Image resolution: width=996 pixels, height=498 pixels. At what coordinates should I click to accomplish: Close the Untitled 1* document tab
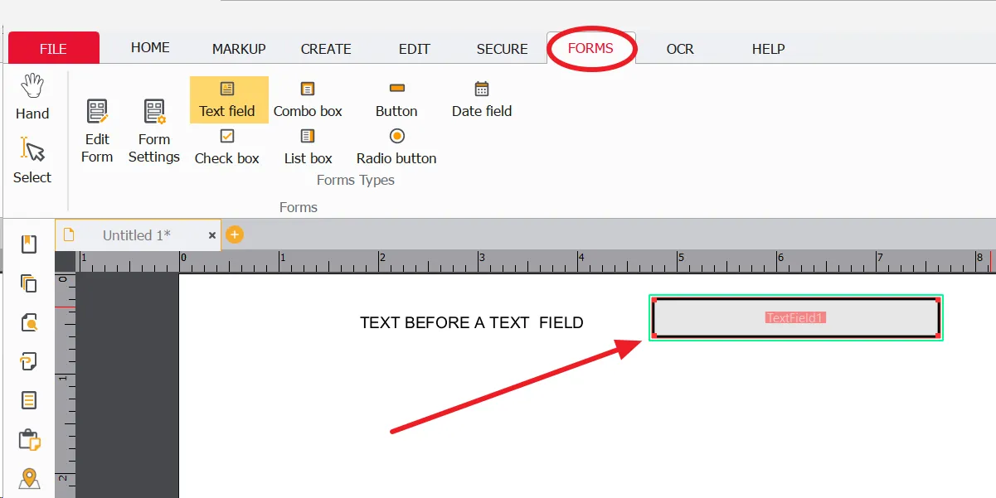[x=212, y=235]
